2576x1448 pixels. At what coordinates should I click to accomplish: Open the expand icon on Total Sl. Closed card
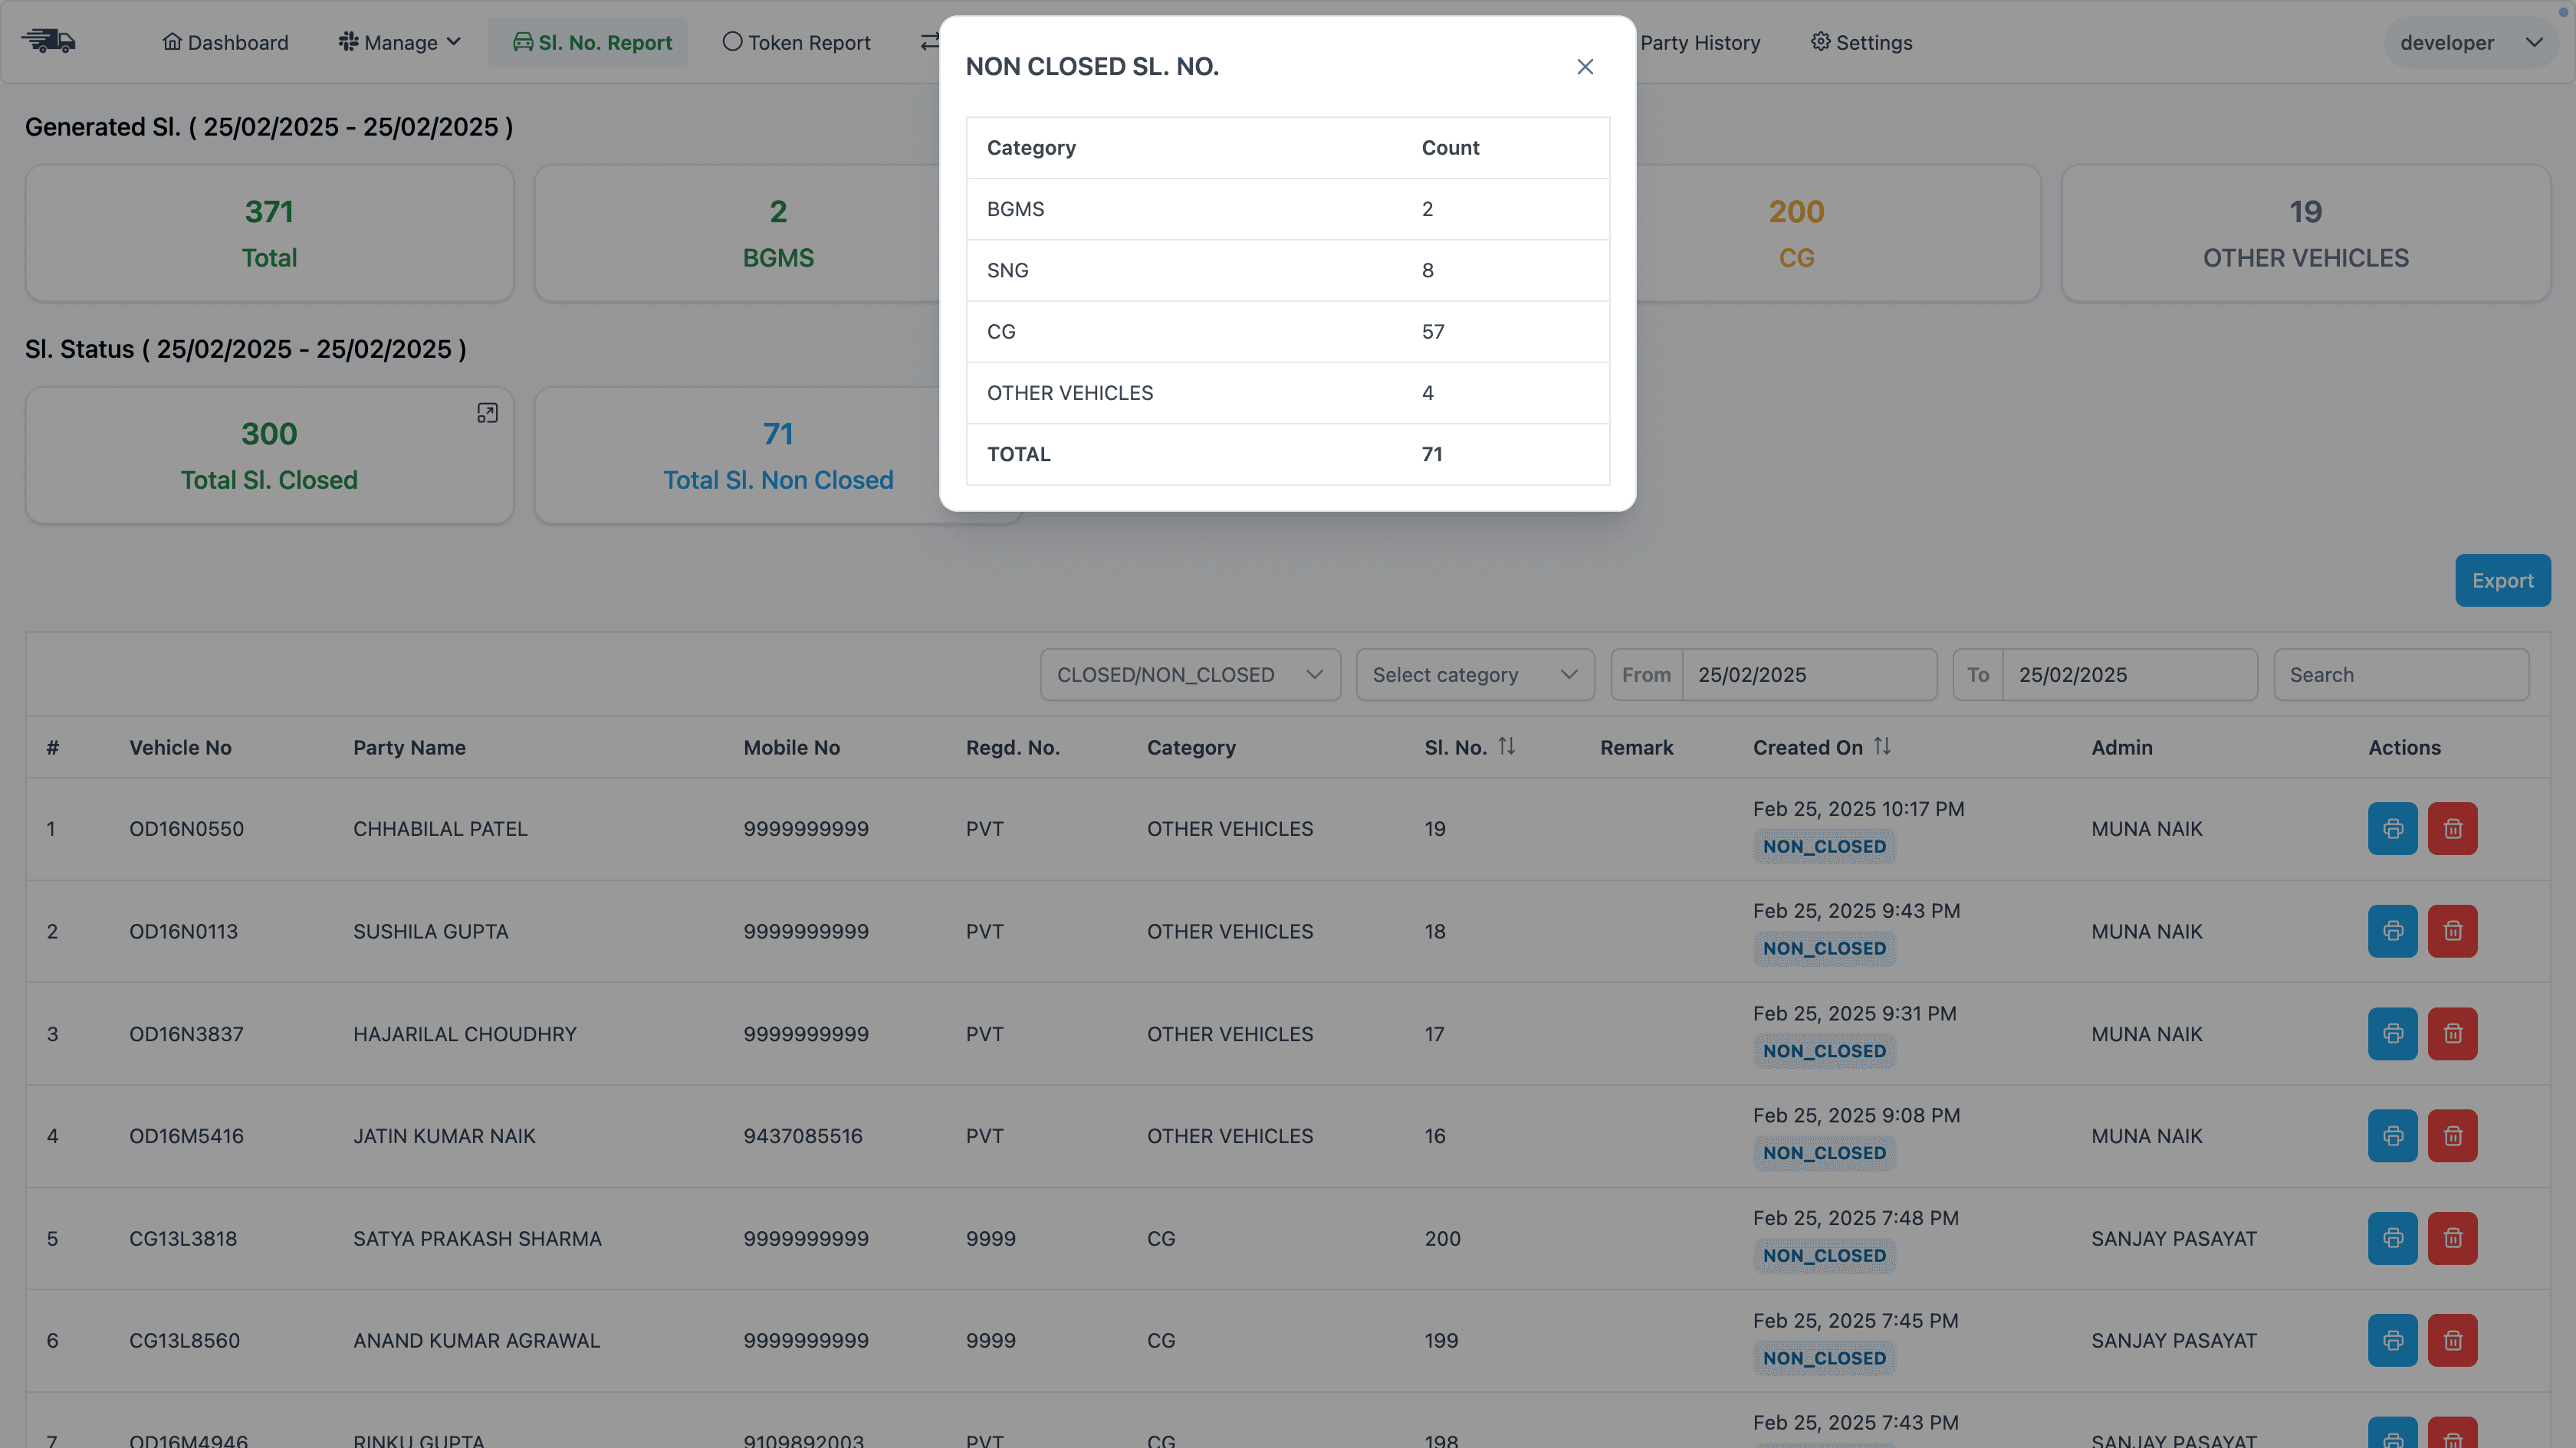pyautogui.click(x=487, y=411)
